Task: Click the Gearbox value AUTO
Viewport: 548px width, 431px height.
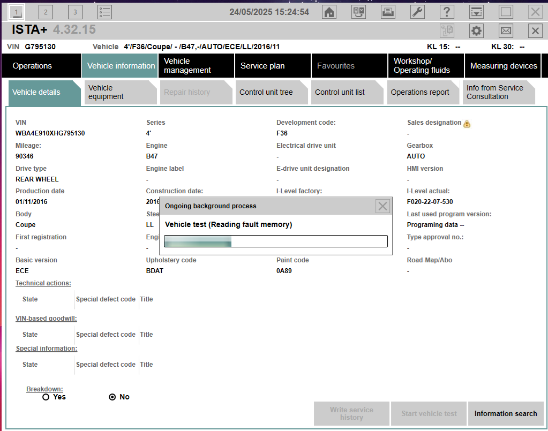Action: click(x=416, y=156)
